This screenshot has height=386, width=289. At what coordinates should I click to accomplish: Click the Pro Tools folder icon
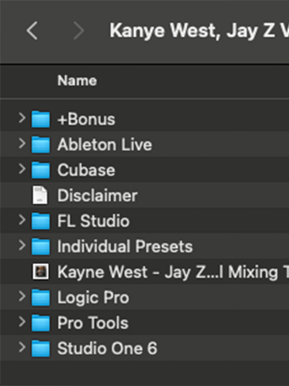(41, 323)
